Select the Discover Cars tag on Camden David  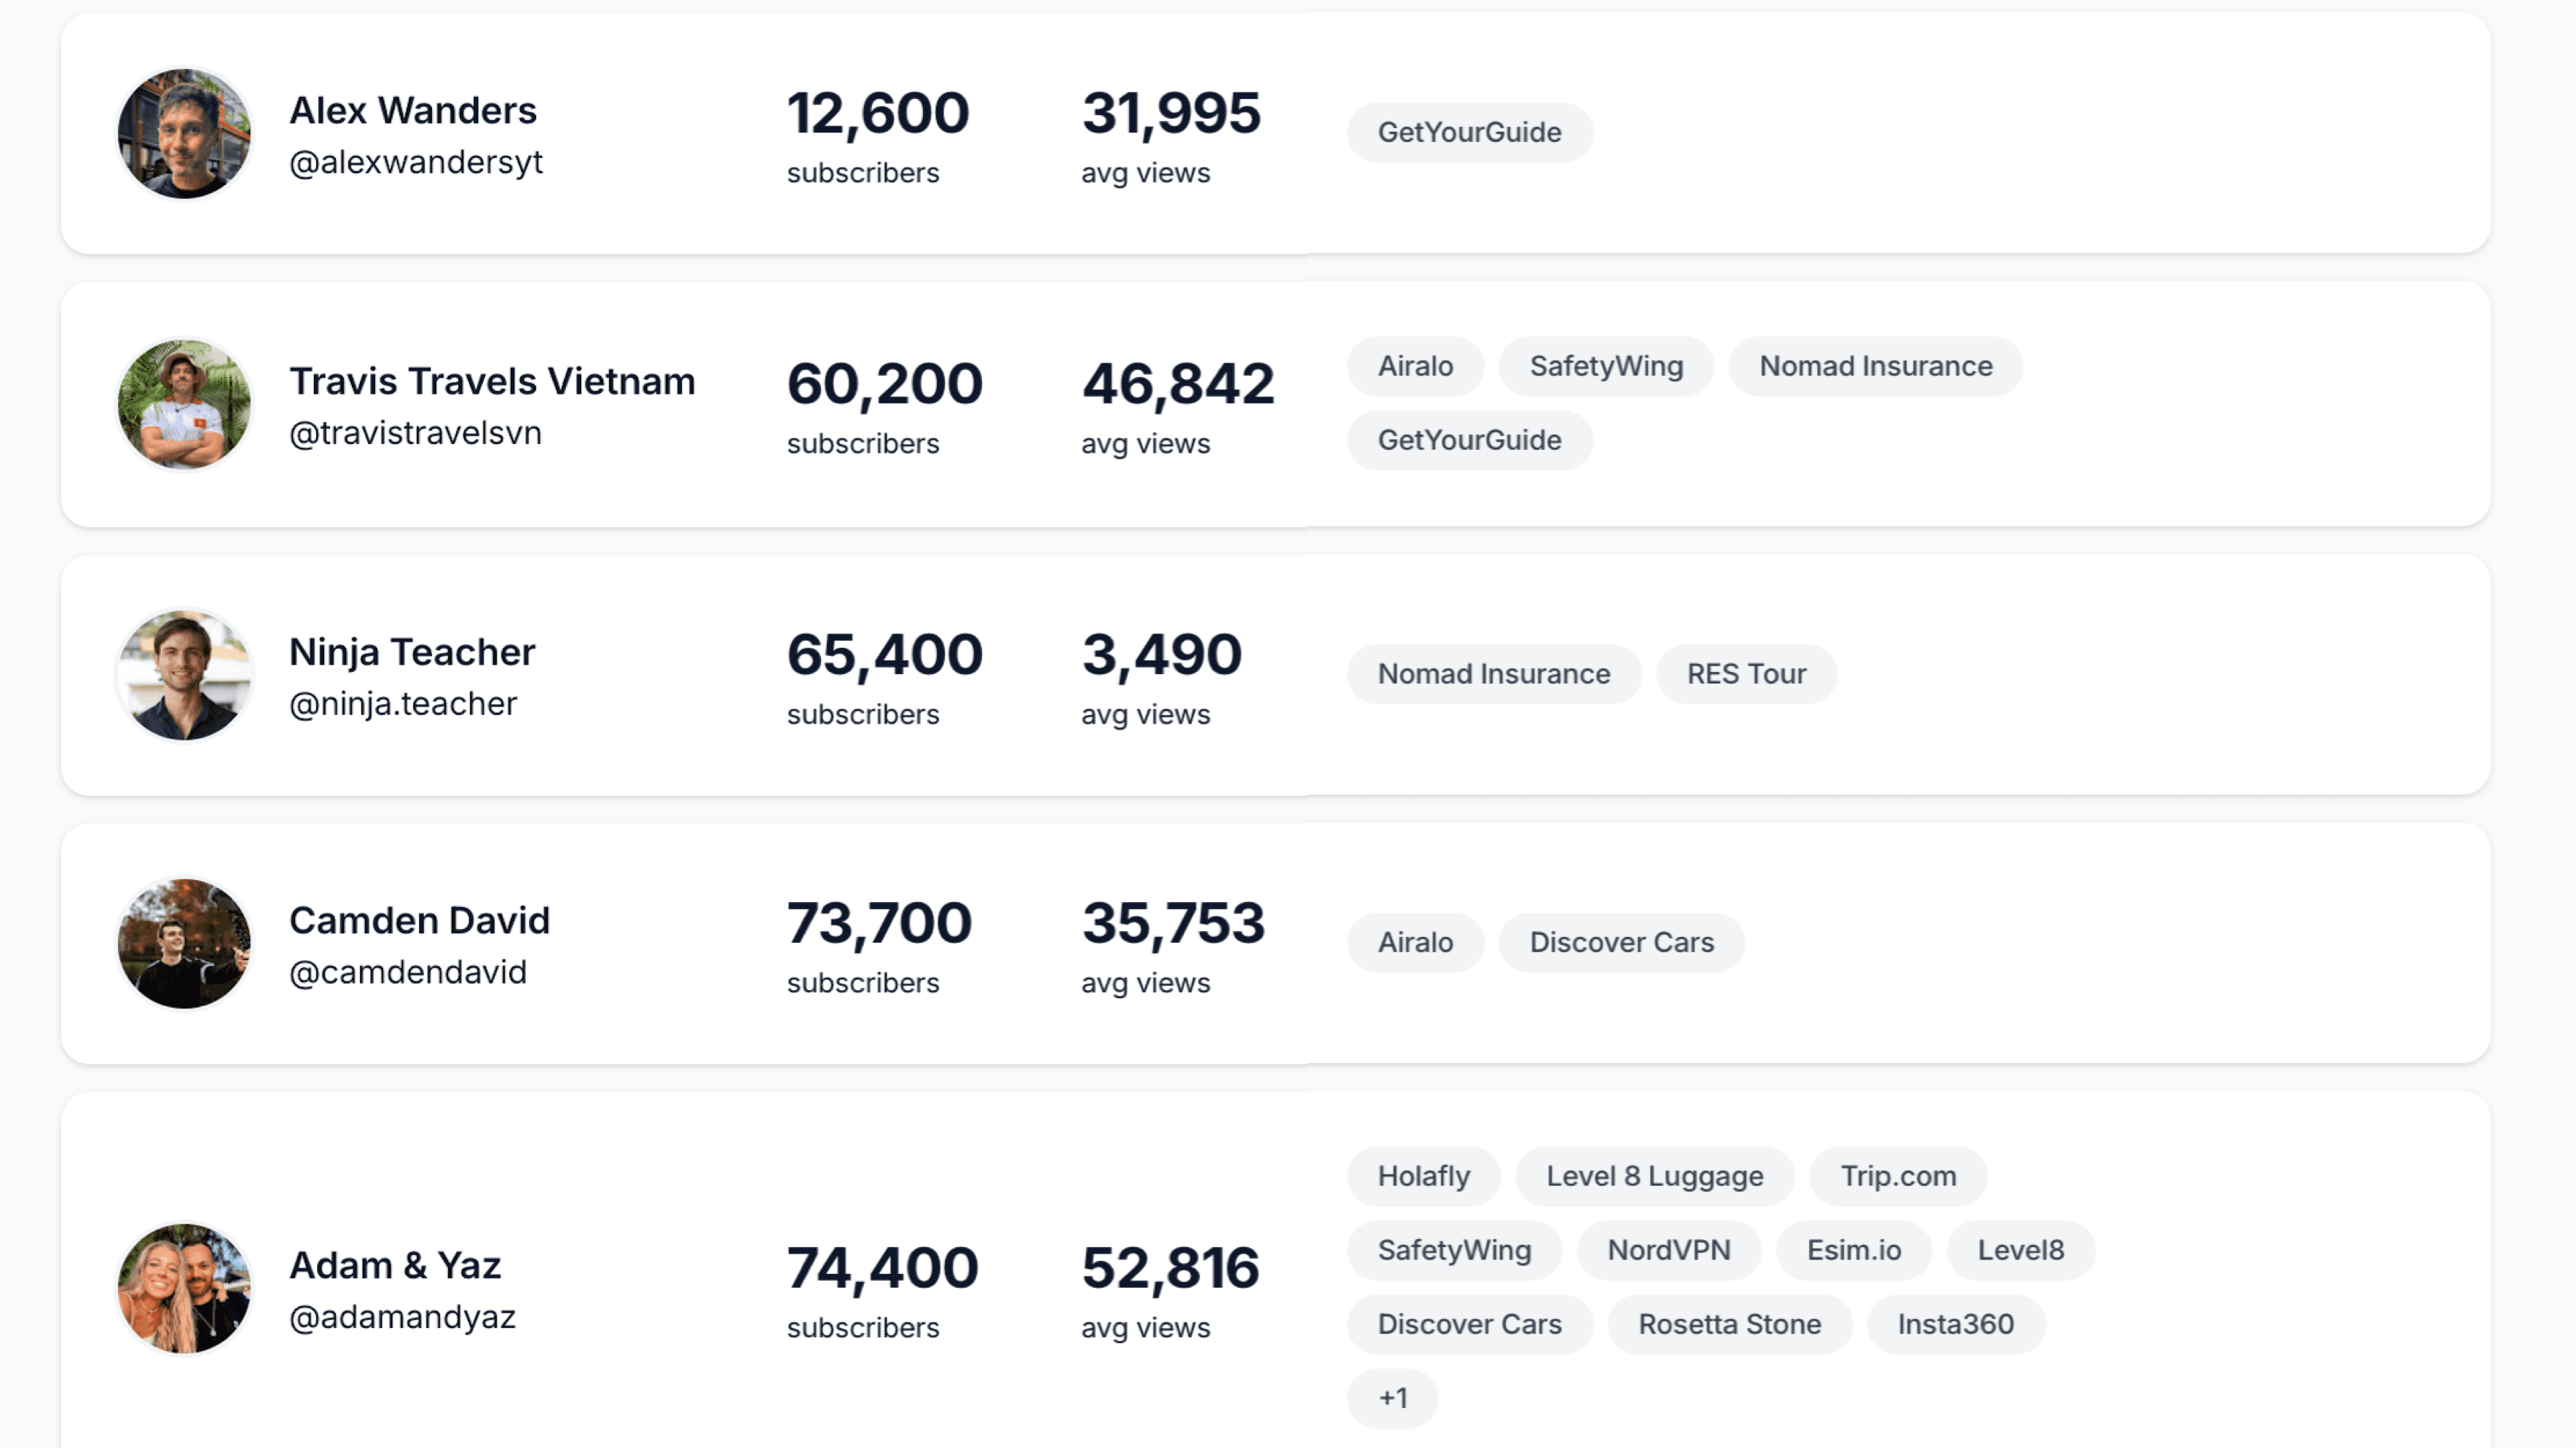click(1621, 941)
